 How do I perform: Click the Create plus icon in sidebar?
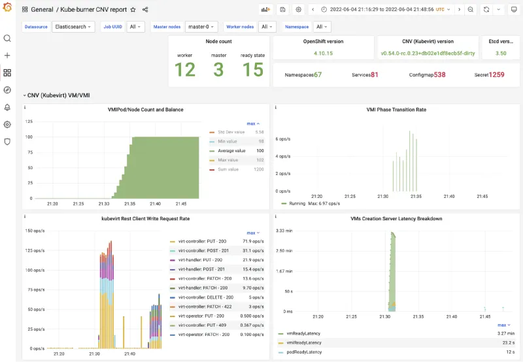(7, 56)
